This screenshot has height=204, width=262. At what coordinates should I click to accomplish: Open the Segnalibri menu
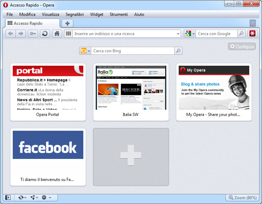point(74,14)
